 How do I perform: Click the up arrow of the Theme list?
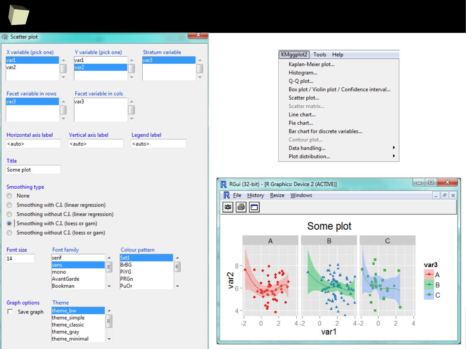pos(109,310)
